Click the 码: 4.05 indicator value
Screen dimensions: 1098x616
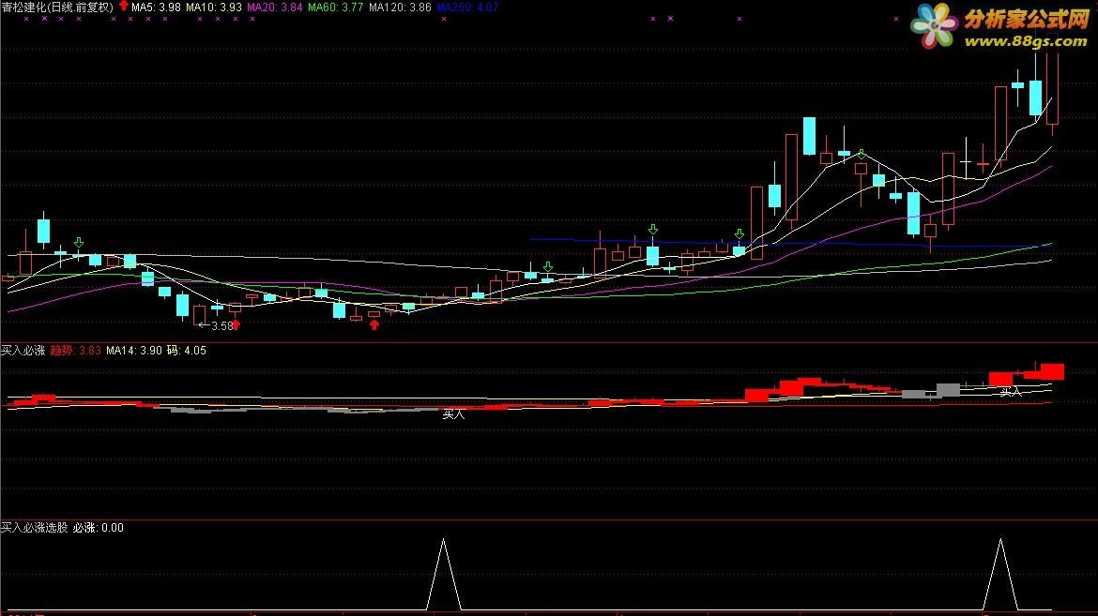[x=186, y=350]
